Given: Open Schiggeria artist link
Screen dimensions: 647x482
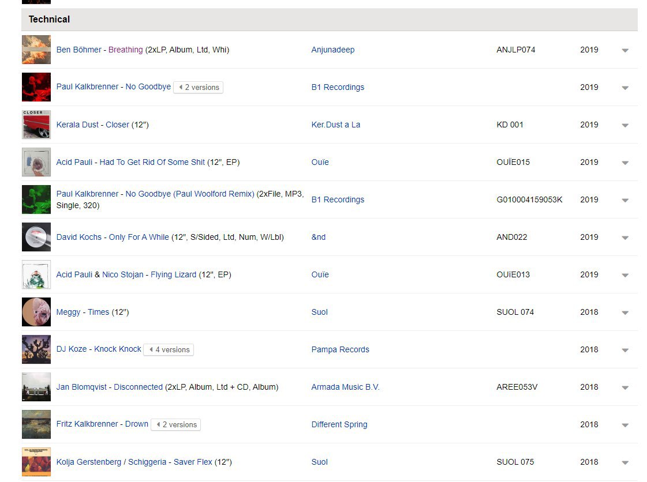Looking at the screenshot, I should [147, 462].
